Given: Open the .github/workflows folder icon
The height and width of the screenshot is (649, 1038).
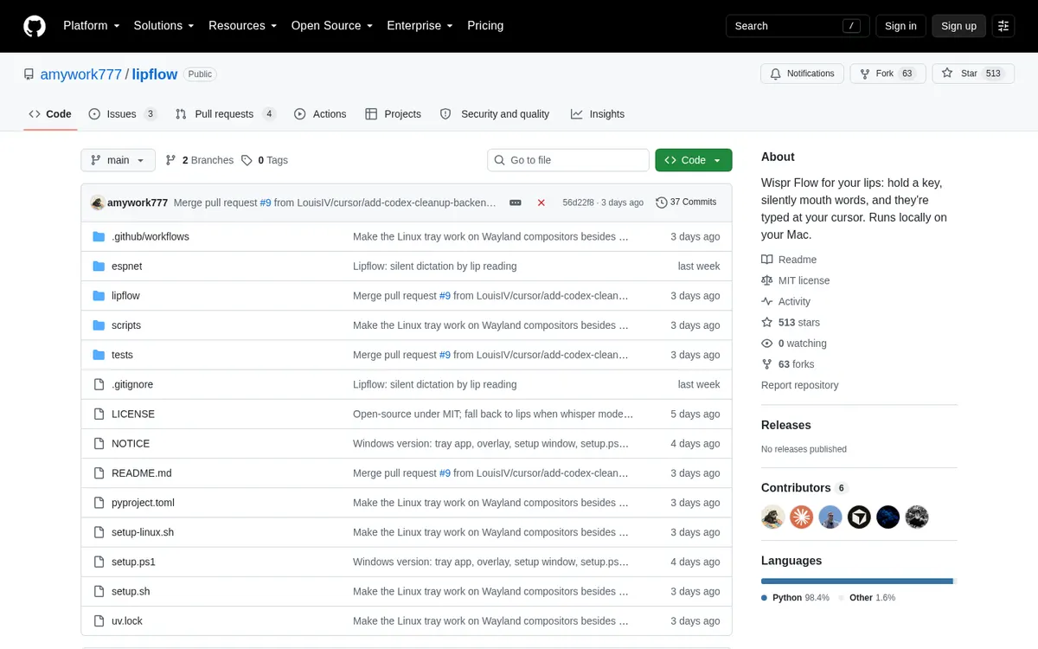Looking at the screenshot, I should pyautogui.click(x=99, y=236).
